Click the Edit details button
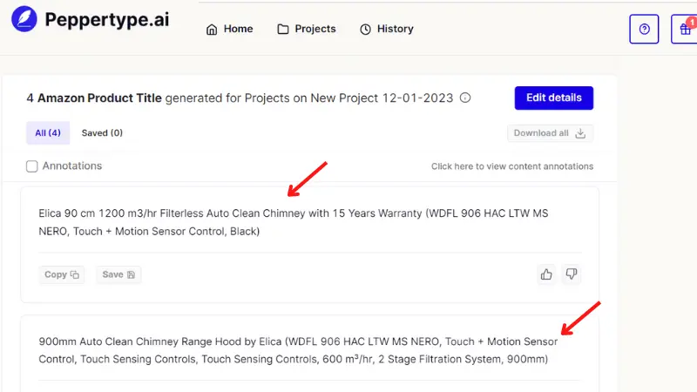The image size is (697, 392). tap(554, 98)
